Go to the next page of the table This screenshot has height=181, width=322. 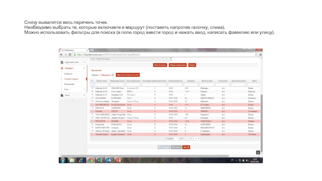(x=186, y=138)
